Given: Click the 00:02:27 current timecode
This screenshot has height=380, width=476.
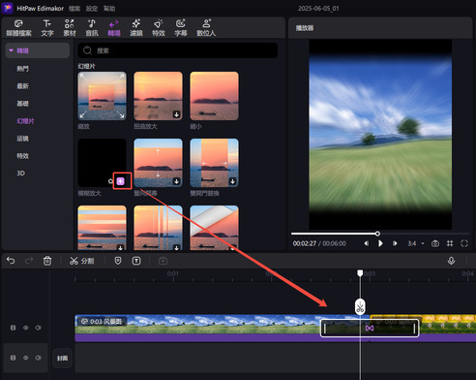Looking at the screenshot, I should click(304, 243).
